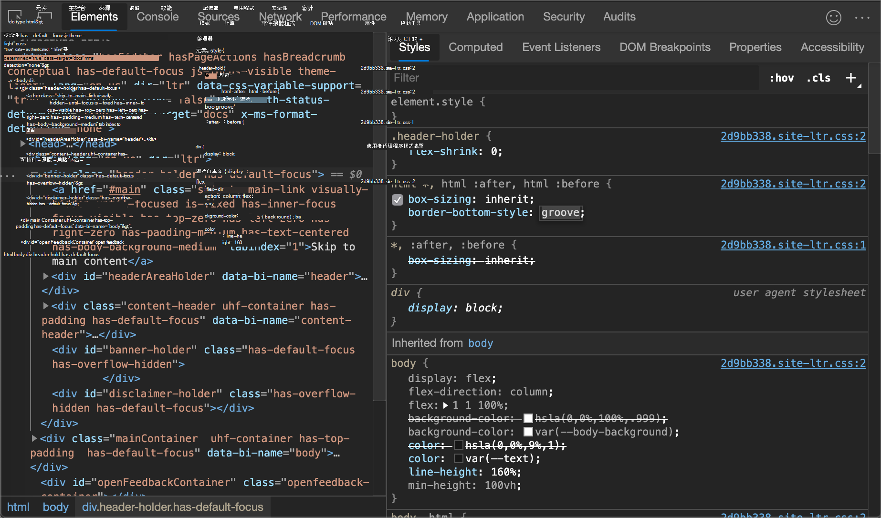Open the three-dot DevTools menu
This screenshot has width=881, height=518.
pyautogui.click(x=862, y=18)
